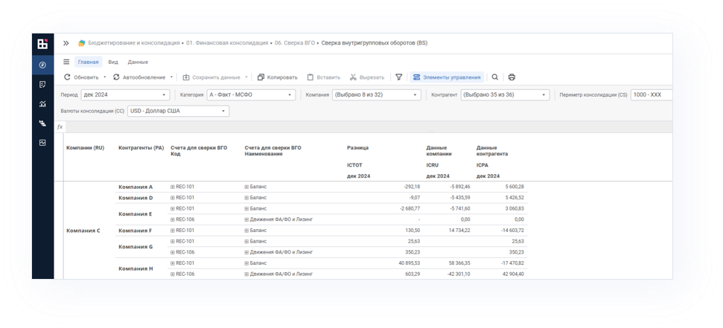Viewport: 723px width, 328px height.
Task: Open the ruble coin section in sidebar
Action: pos(42,65)
